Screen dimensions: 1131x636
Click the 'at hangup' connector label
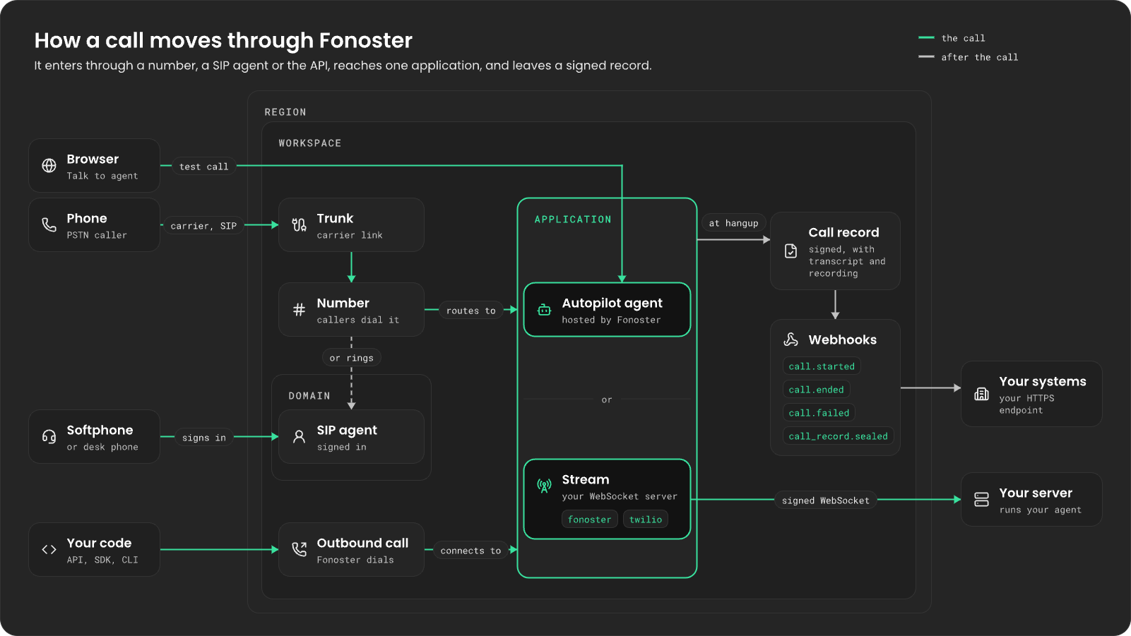(734, 223)
